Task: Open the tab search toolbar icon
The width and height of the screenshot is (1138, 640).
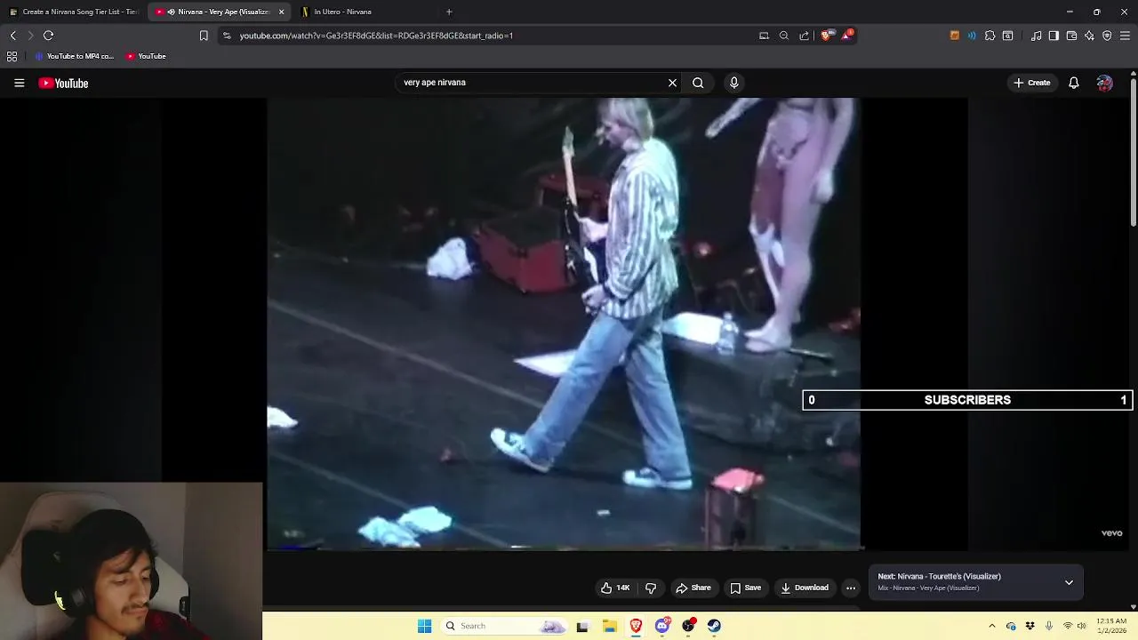Action: [x=1007, y=36]
